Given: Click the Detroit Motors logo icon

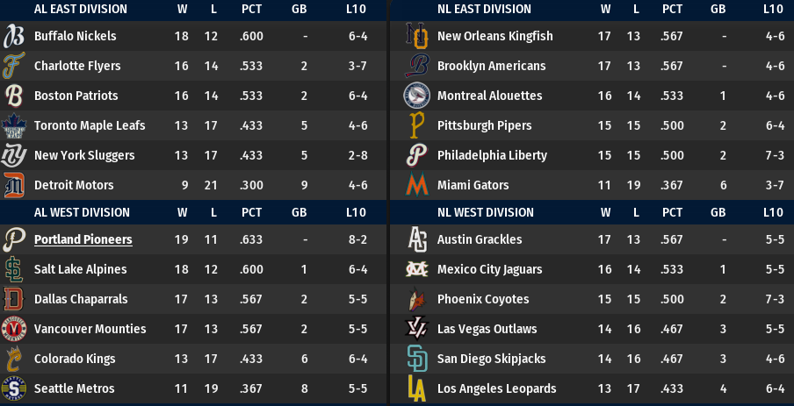Looking at the screenshot, I should (x=14, y=185).
